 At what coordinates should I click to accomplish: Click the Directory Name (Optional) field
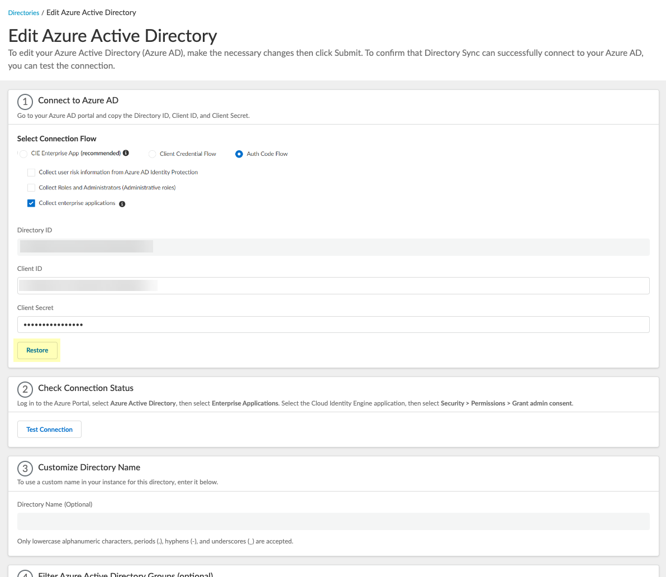click(x=333, y=521)
